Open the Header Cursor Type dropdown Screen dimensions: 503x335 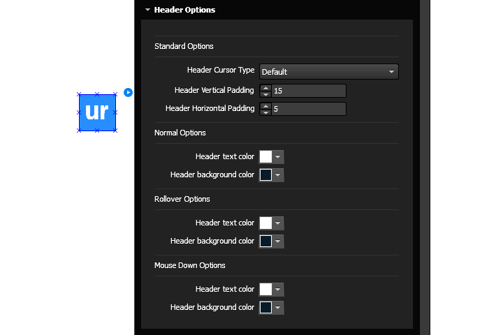pyautogui.click(x=329, y=71)
